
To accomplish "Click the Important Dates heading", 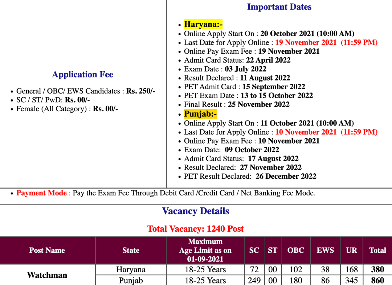I will (279, 7).
